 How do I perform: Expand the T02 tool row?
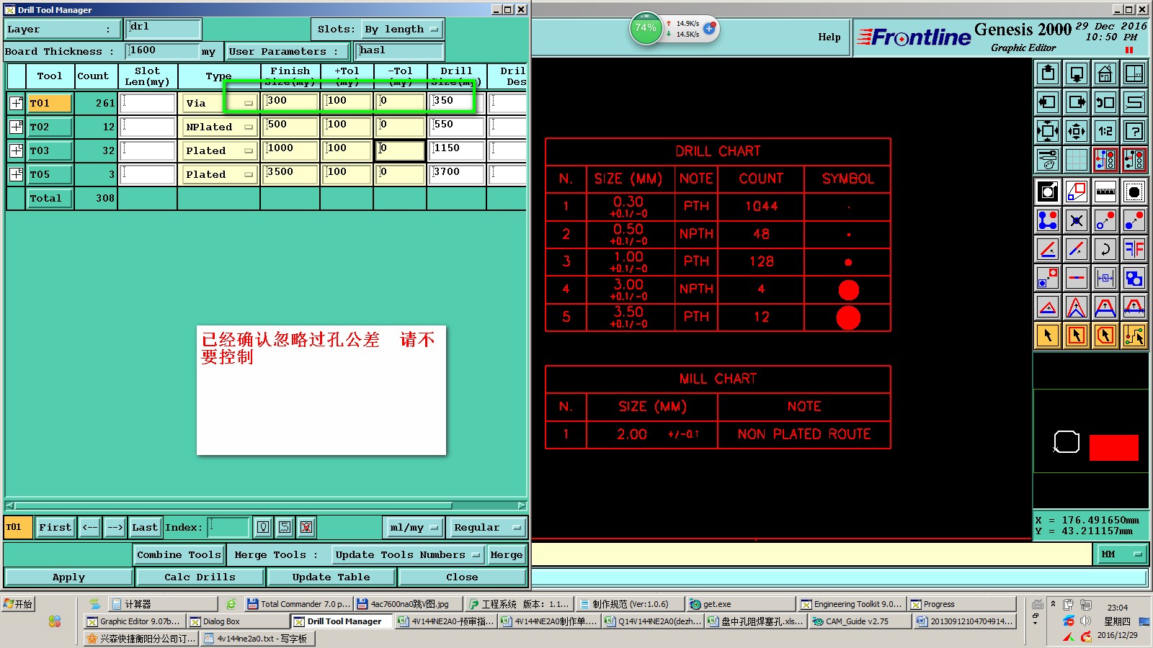click(x=16, y=127)
